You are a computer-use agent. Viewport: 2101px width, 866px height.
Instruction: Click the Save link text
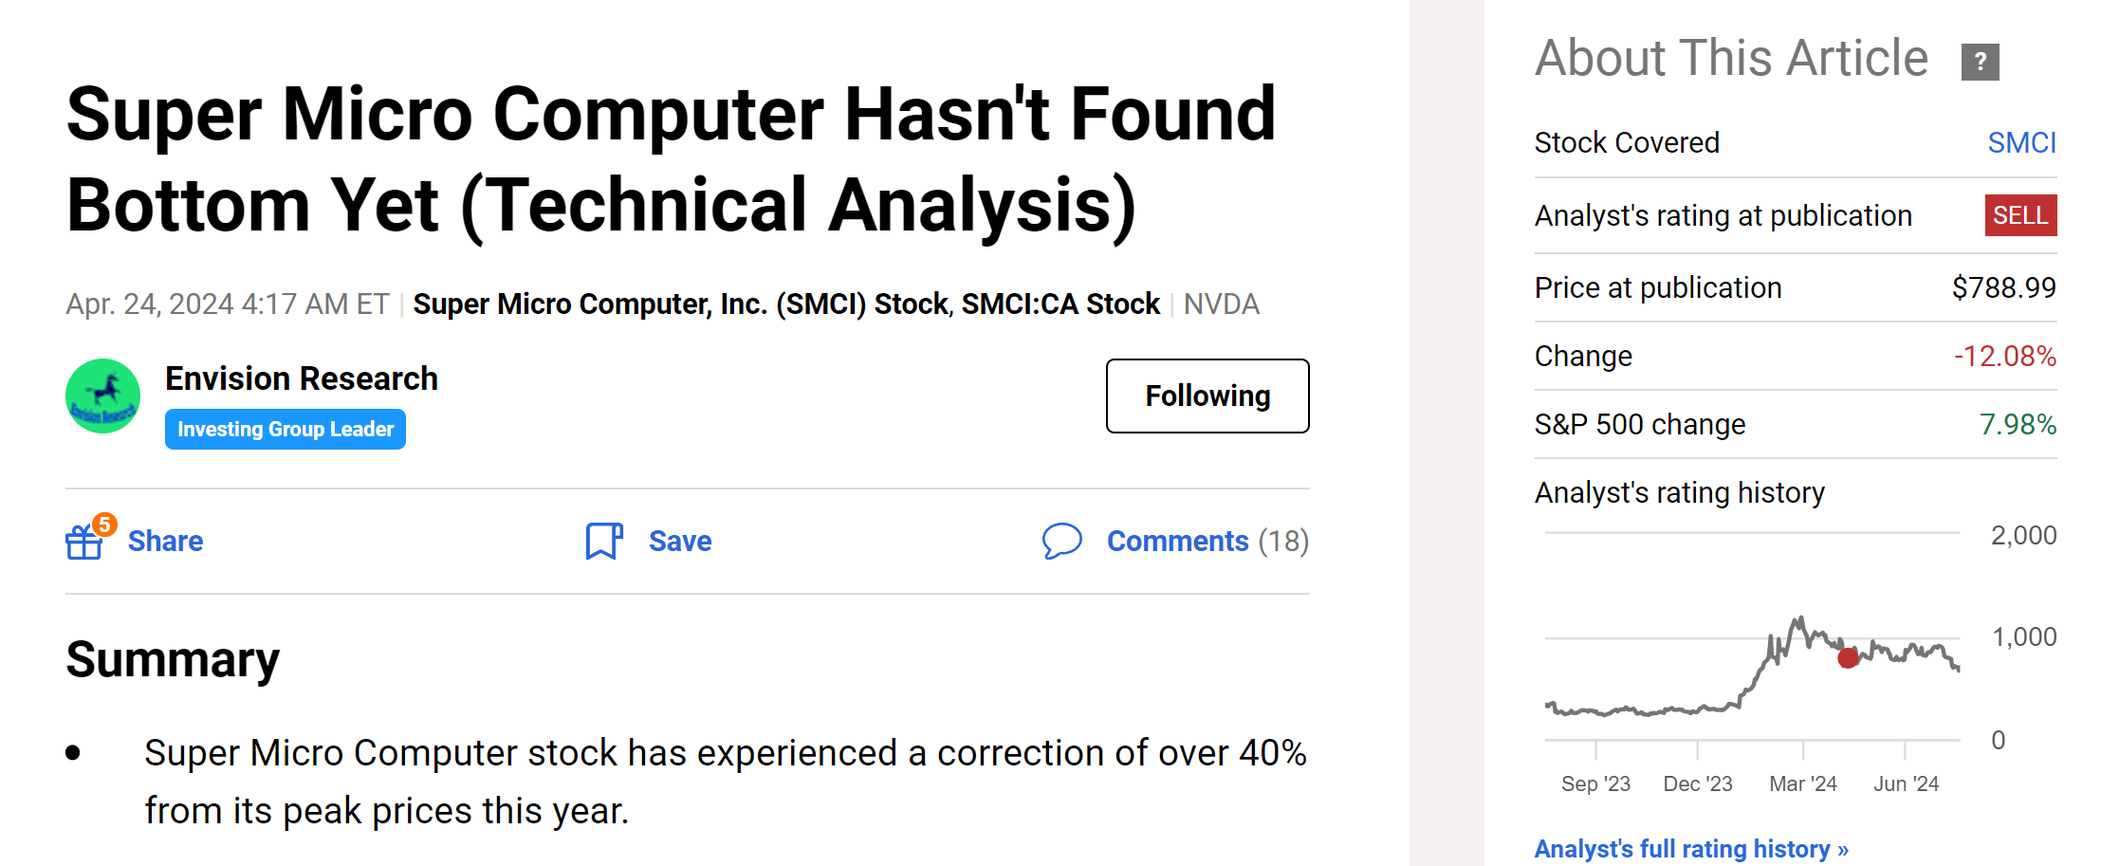(679, 541)
